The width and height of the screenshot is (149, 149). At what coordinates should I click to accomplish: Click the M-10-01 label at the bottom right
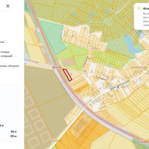point(144,142)
